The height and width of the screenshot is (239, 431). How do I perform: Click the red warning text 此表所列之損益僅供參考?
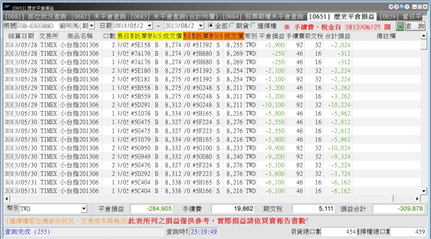click(169, 220)
